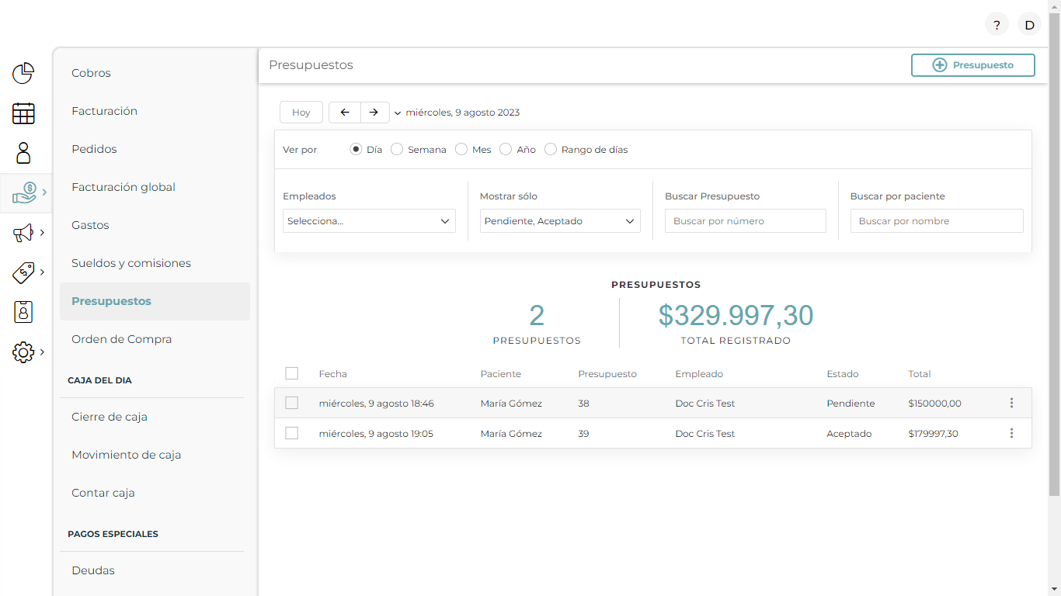
Task: Click the $329.997,30 total registrado figure
Action: pyautogui.click(x=736, y=315)
